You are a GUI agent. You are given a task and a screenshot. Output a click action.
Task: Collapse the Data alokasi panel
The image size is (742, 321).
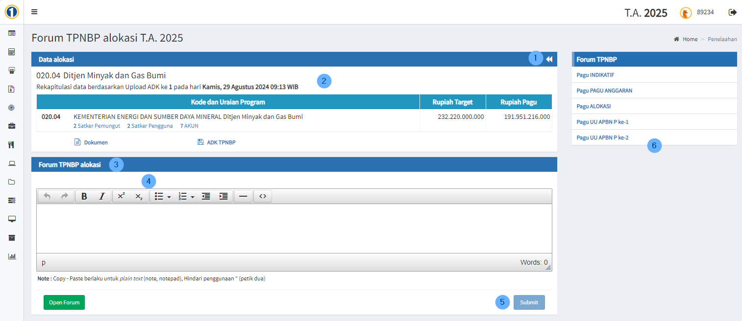(x=549, y=59)
